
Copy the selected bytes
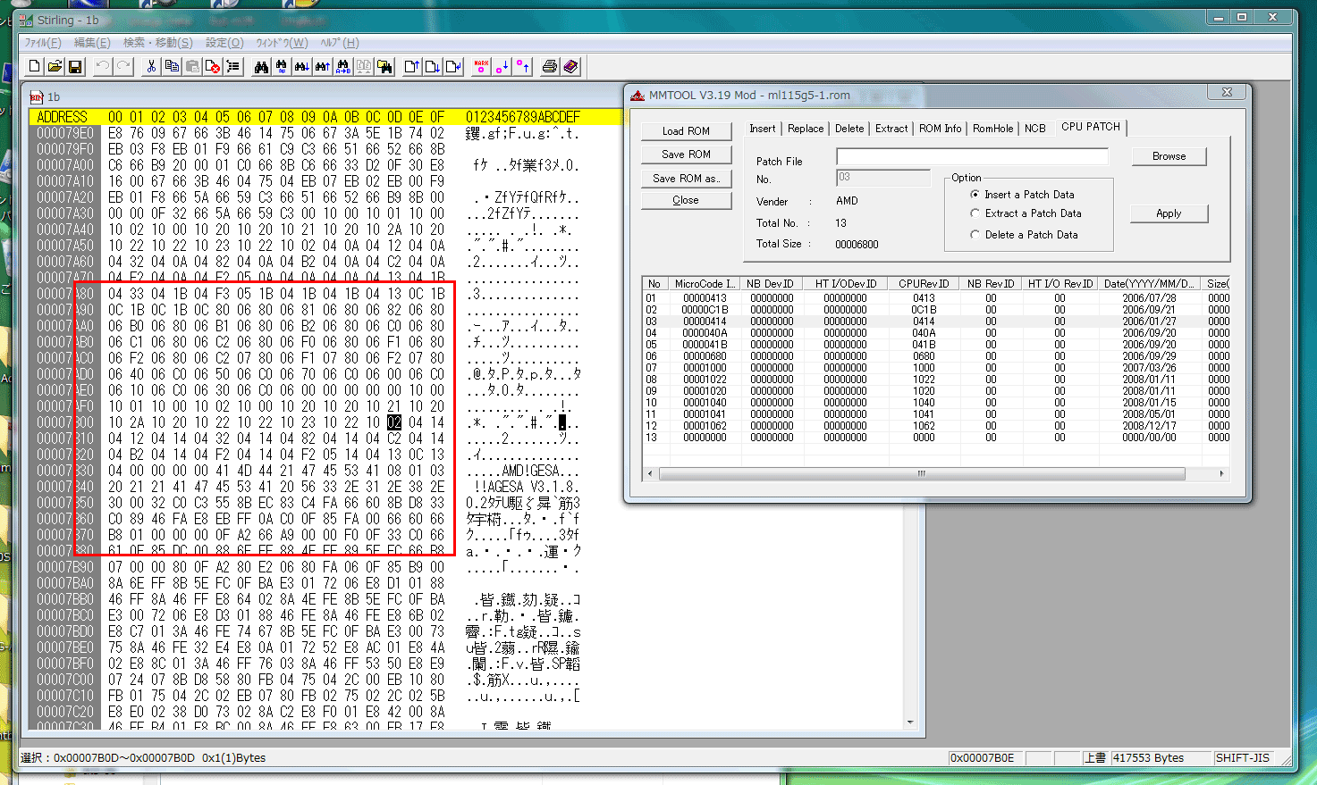coord(172,66)
